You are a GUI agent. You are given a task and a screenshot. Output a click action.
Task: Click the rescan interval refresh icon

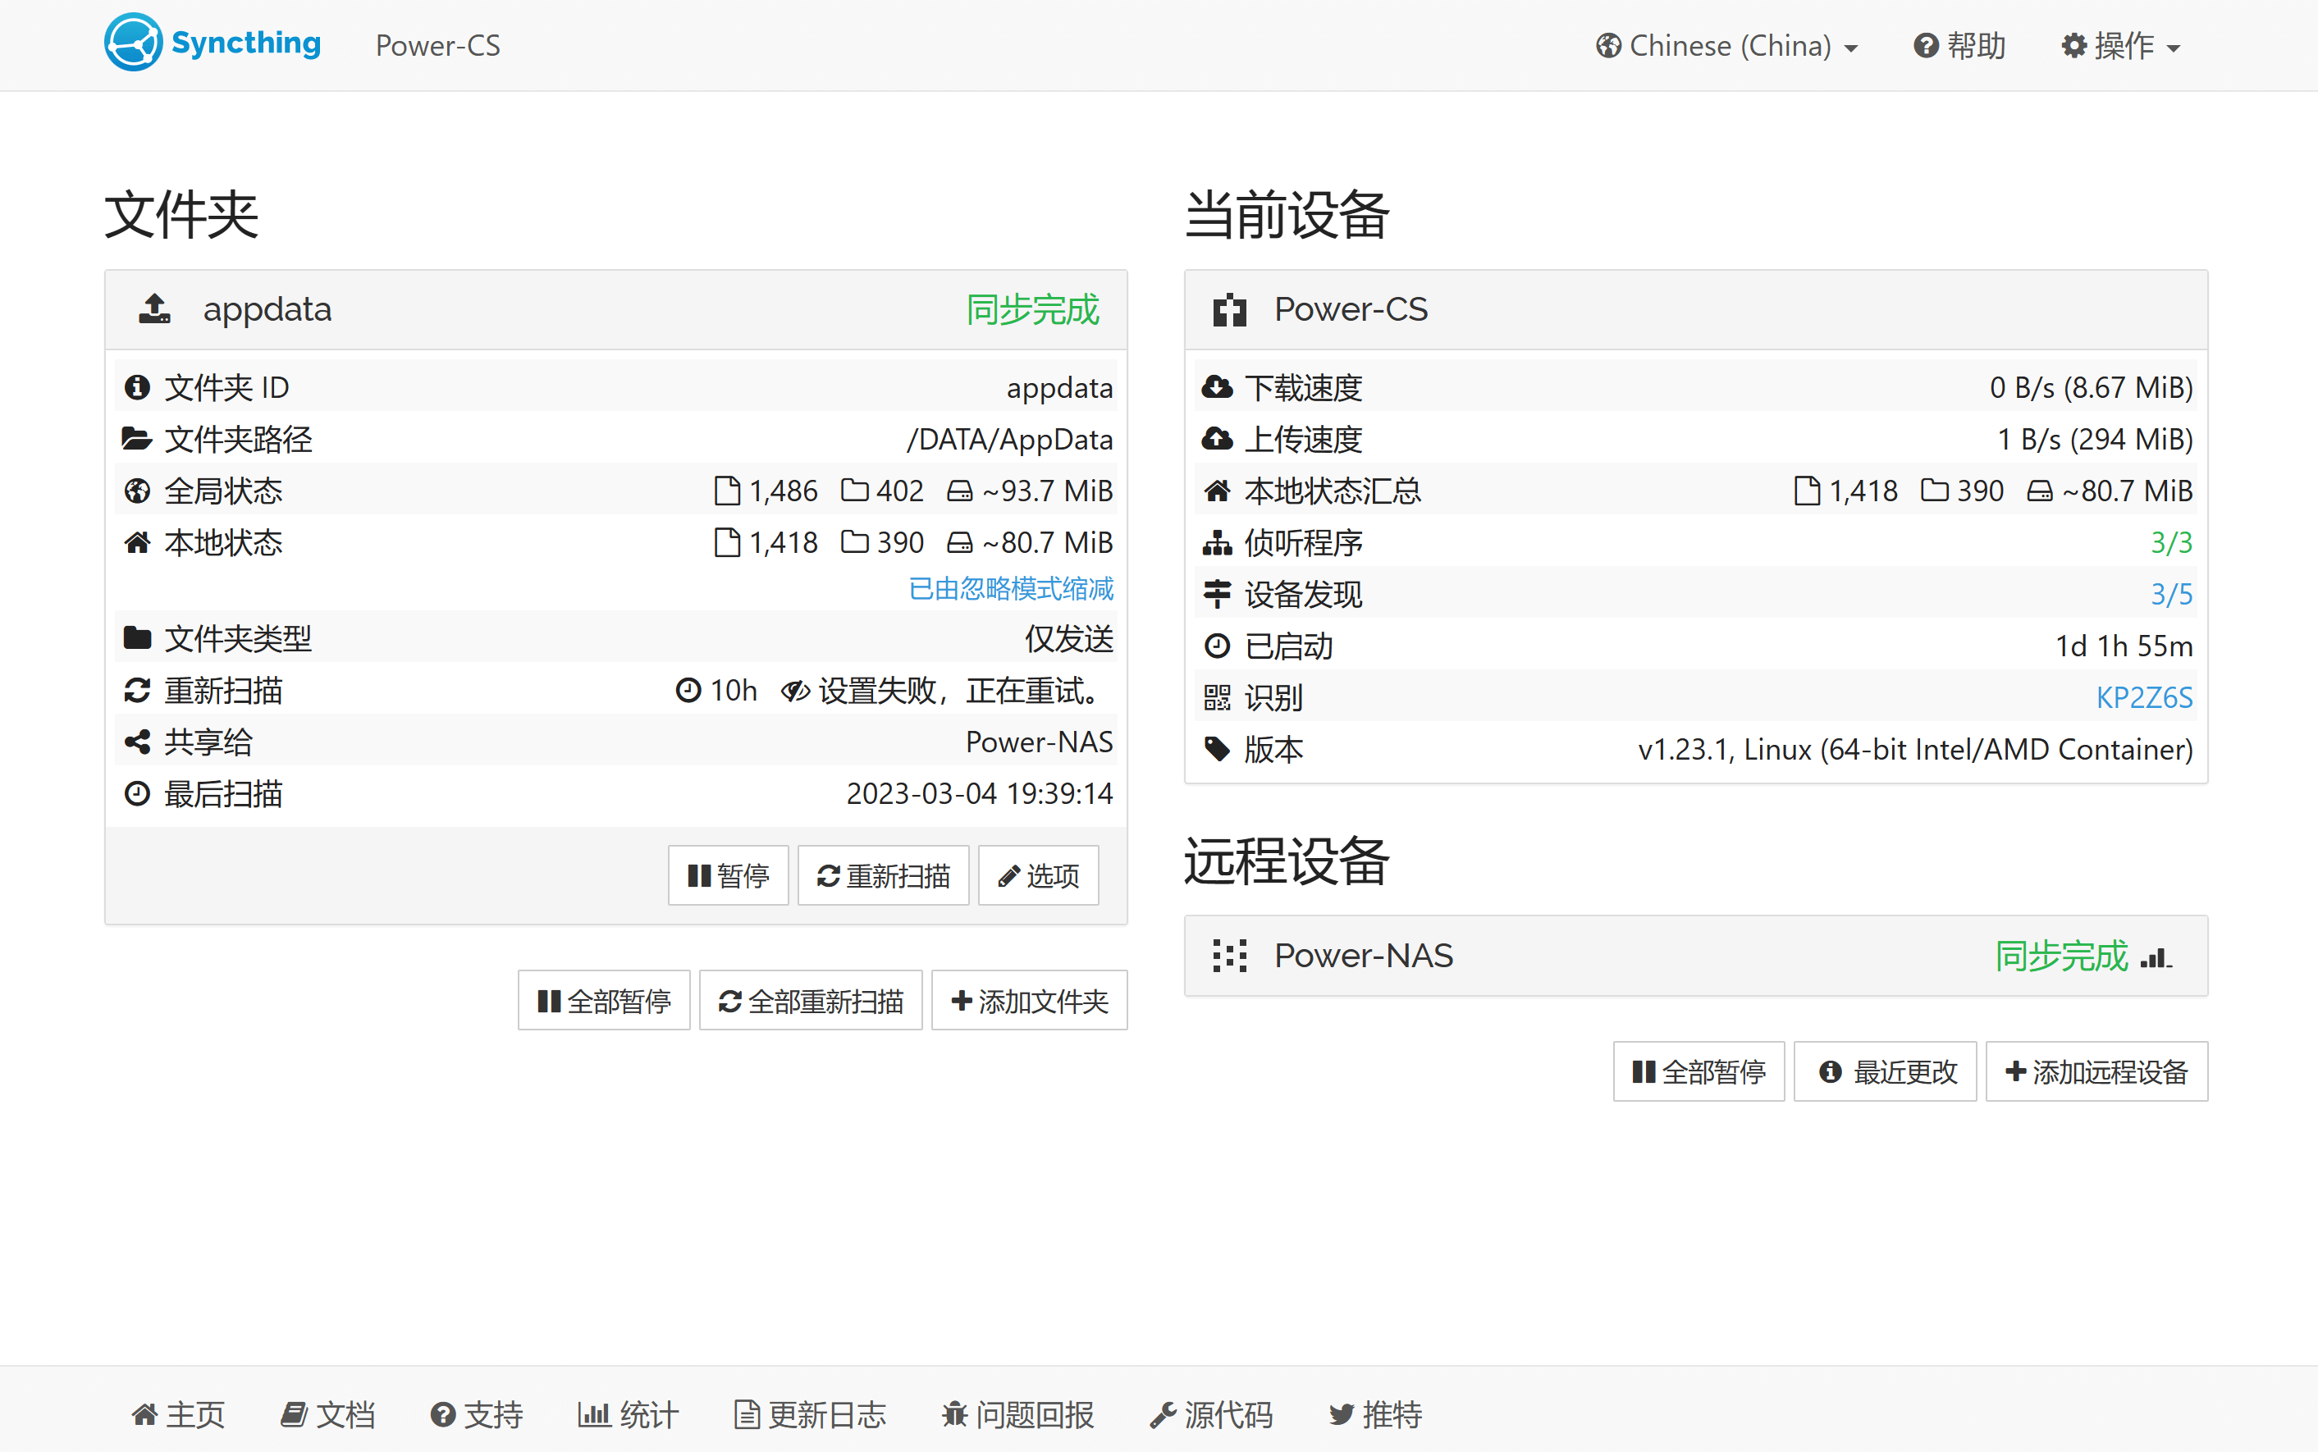point(137,691)
